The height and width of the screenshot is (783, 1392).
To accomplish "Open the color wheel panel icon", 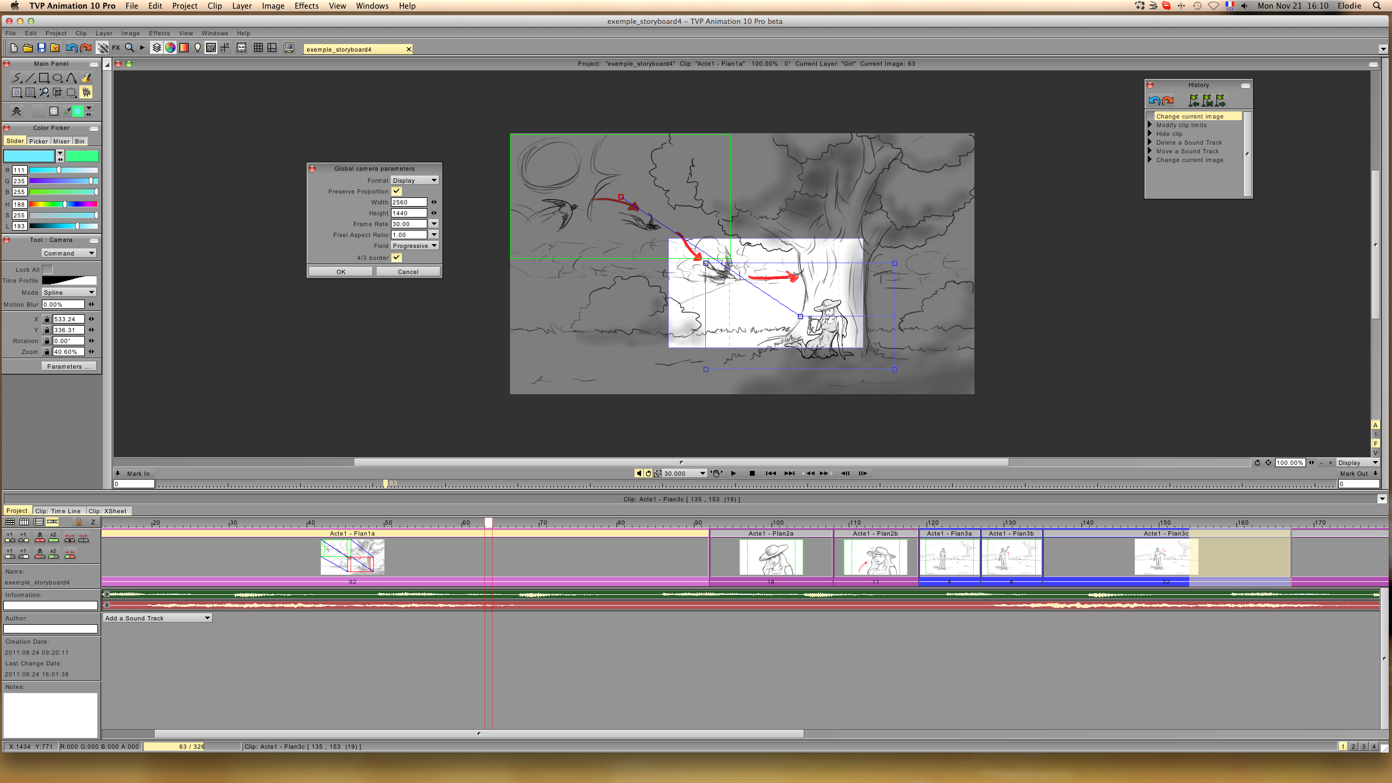I will tap(170, 48).
